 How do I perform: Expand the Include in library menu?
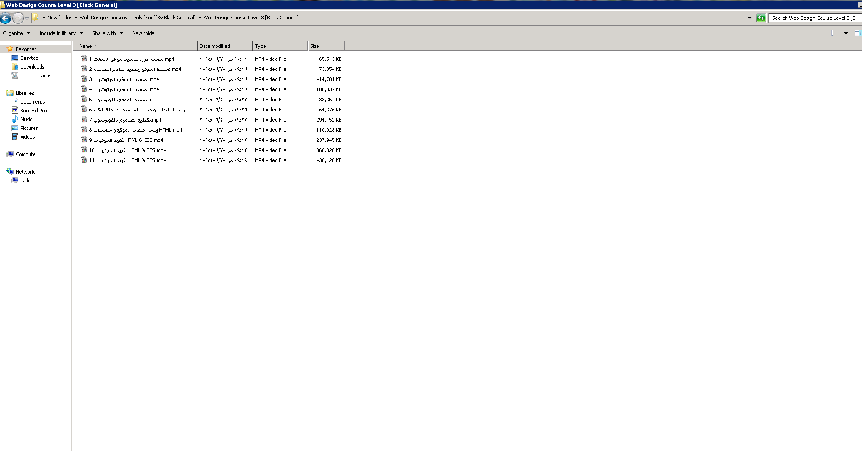click(x=61, y=33)
